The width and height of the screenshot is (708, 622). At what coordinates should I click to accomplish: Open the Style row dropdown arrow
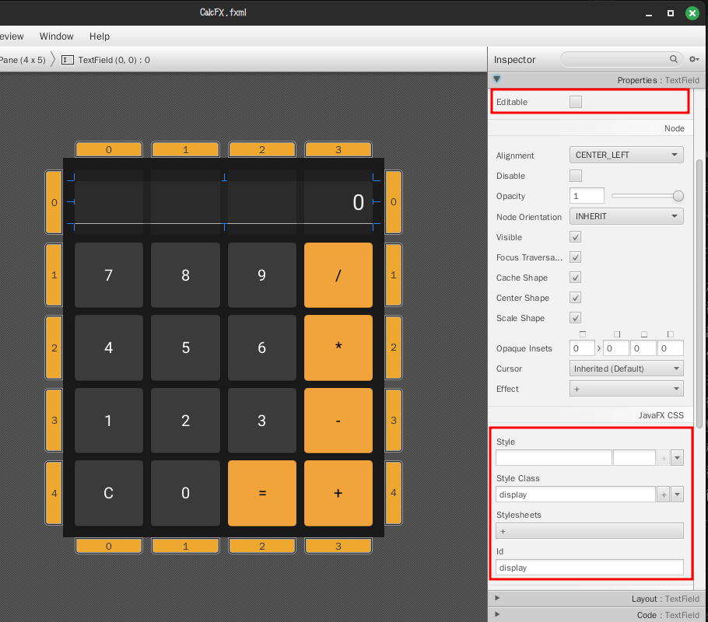point(677,458)
